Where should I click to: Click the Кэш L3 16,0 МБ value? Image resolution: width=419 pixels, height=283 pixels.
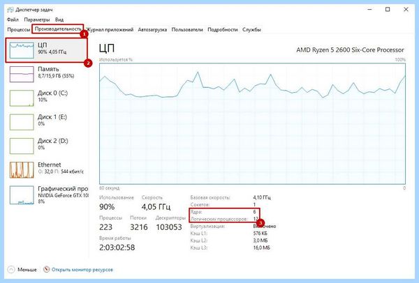pyautogui.click(x=262, y=247)
